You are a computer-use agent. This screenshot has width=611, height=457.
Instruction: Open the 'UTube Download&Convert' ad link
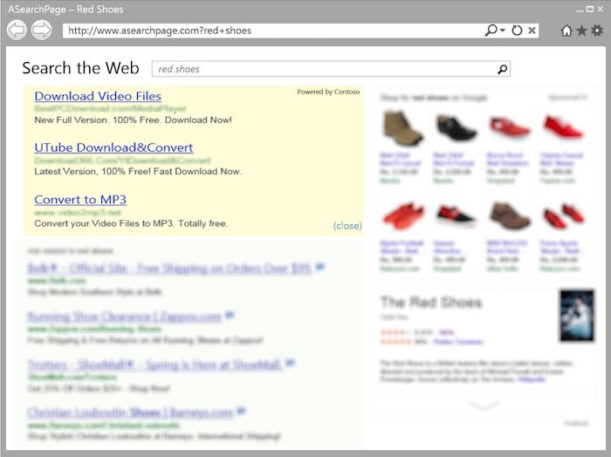tap(113, 147)
